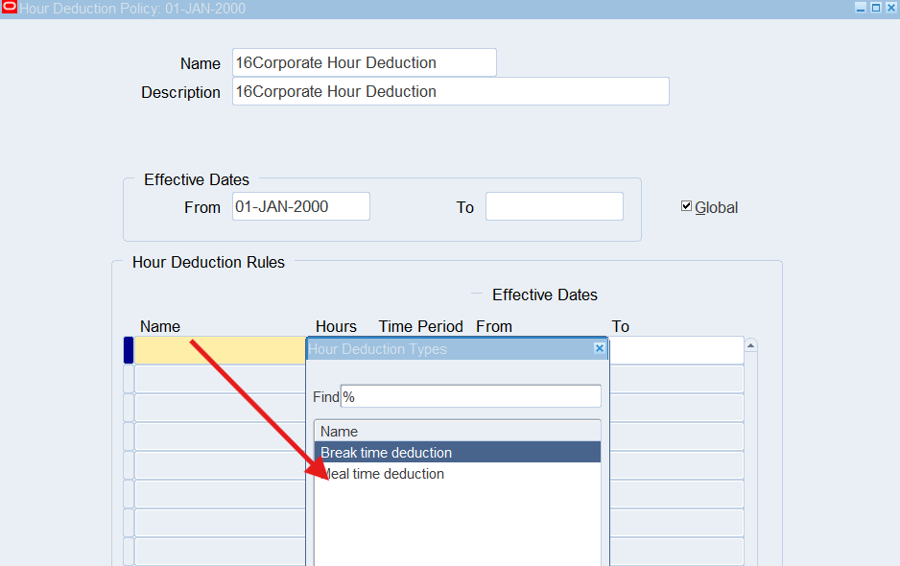The image size is (900, 566).
Task: Click the Effective Dates From field
Action: point(300,206)
